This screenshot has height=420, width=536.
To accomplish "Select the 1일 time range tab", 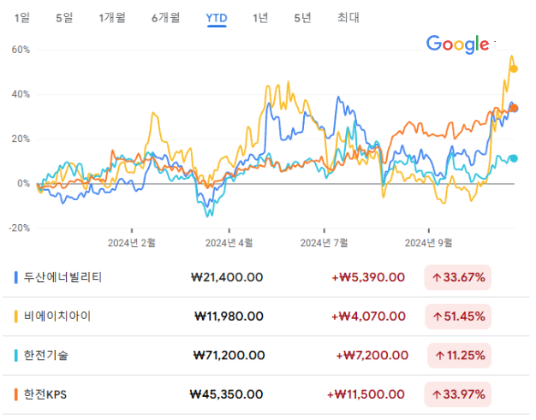I will [x=22, y=18].
